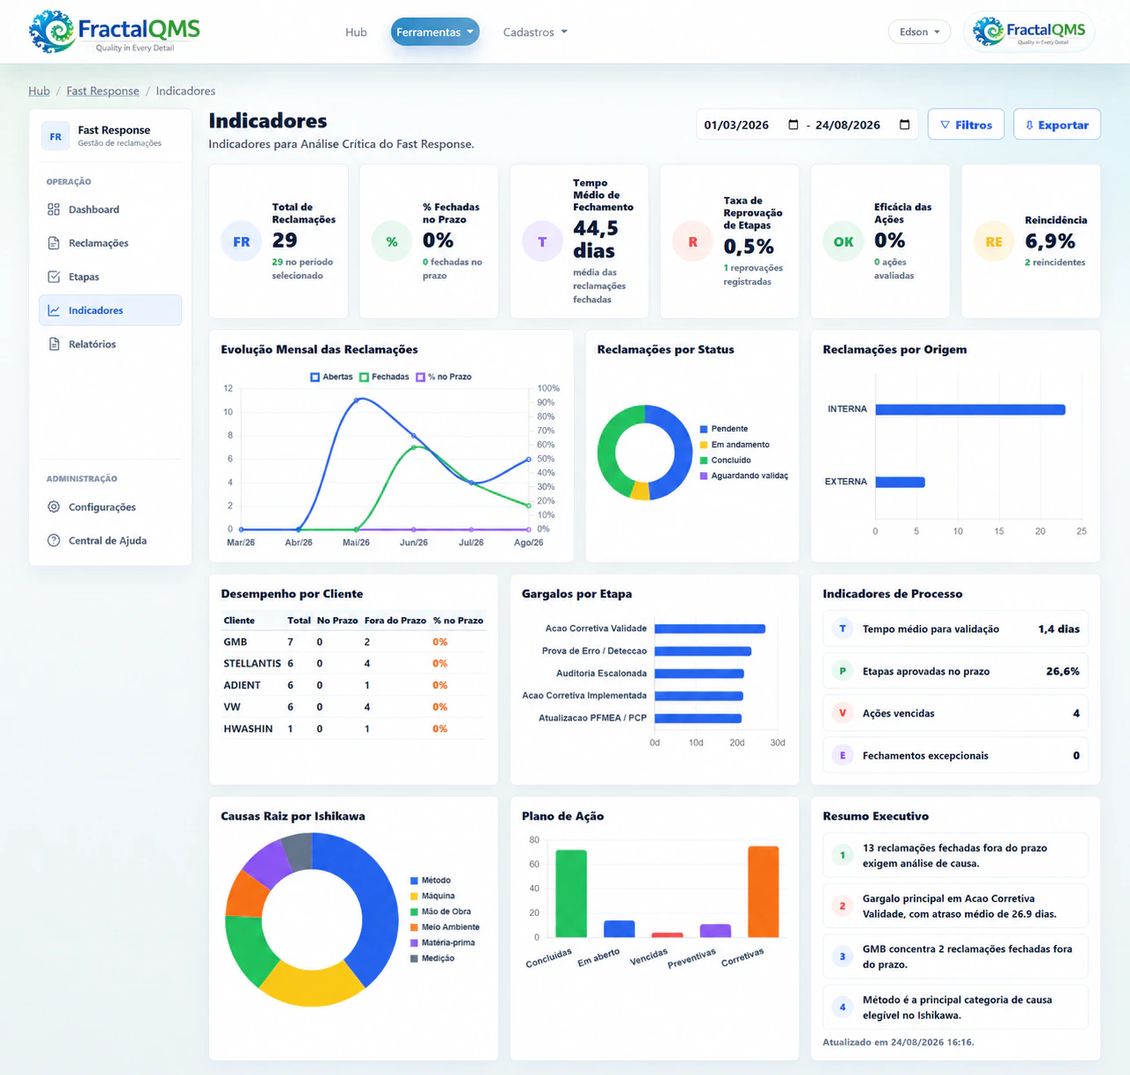Click the V badge beside Ações vencidas

pos(843,714)
